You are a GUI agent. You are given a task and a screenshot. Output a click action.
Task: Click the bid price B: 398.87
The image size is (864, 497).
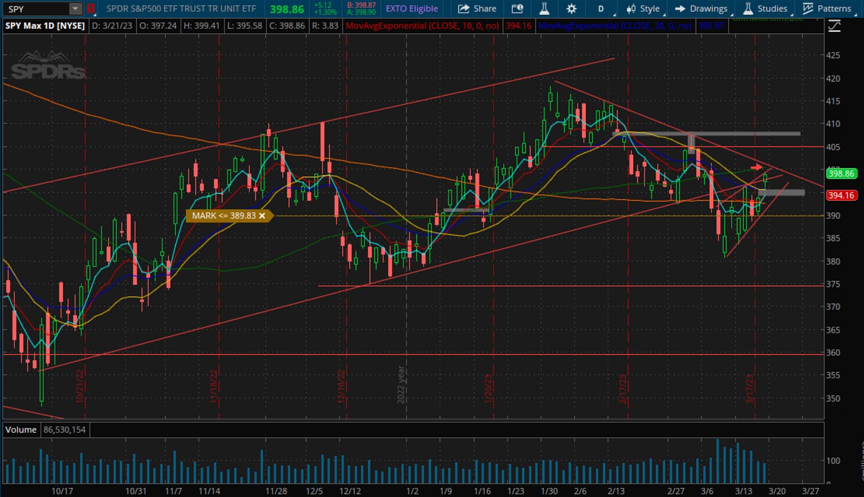tap(361, 5)
